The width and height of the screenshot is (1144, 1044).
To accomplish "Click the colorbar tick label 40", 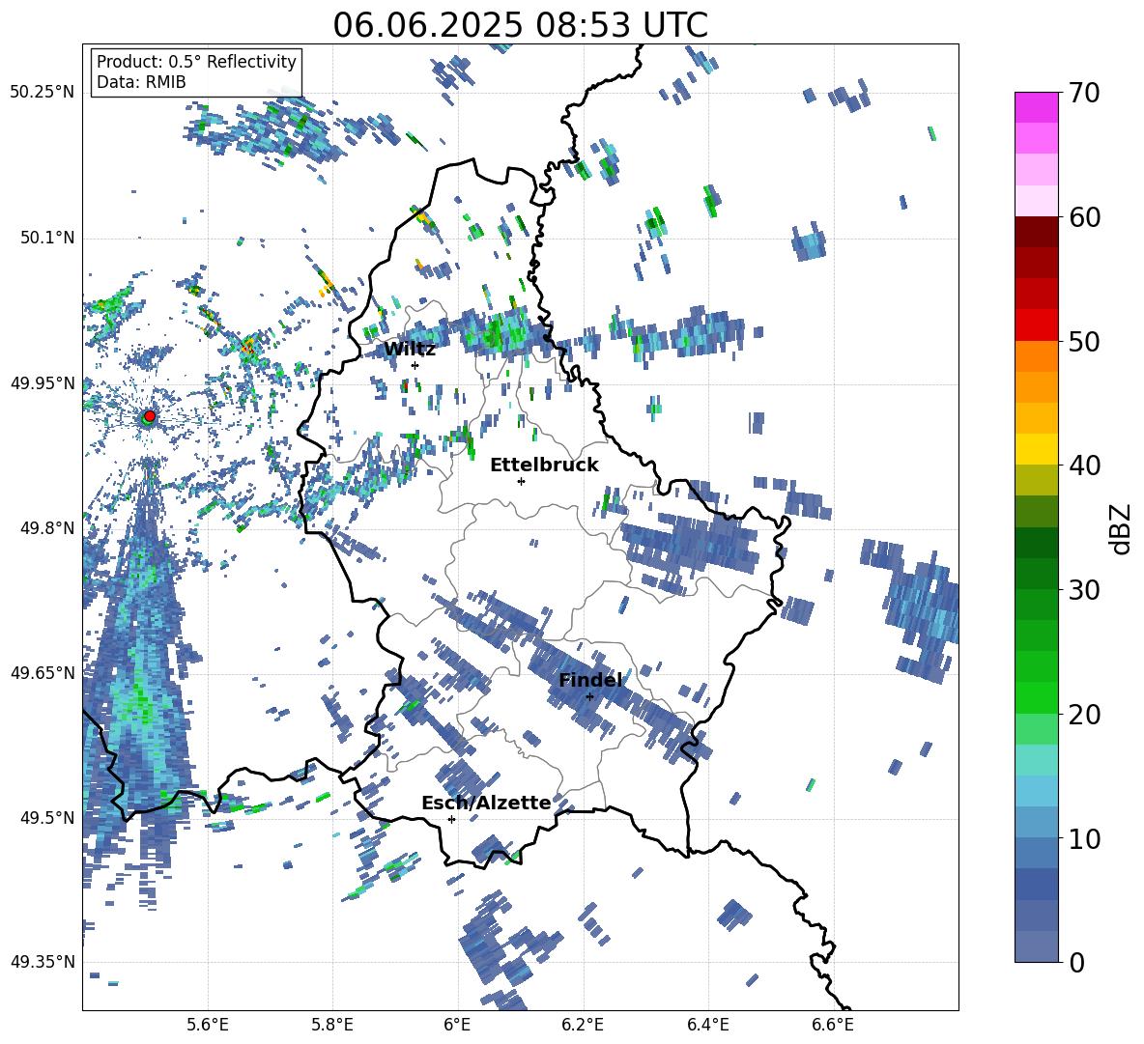I will pyautogui.click(x=1084, y=466).
